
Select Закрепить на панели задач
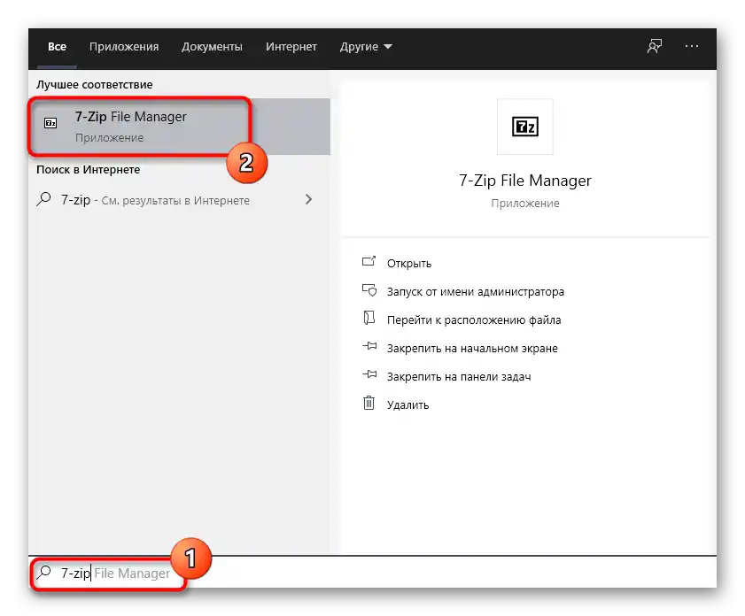pyautogui.click(x=459, y=377)
